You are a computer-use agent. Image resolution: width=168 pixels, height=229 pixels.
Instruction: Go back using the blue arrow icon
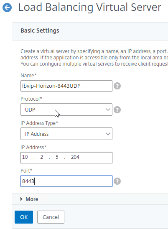[7, 8]
